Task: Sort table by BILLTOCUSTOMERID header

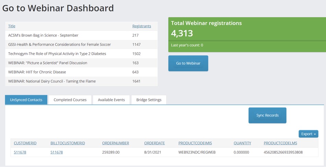Action: 68,143
